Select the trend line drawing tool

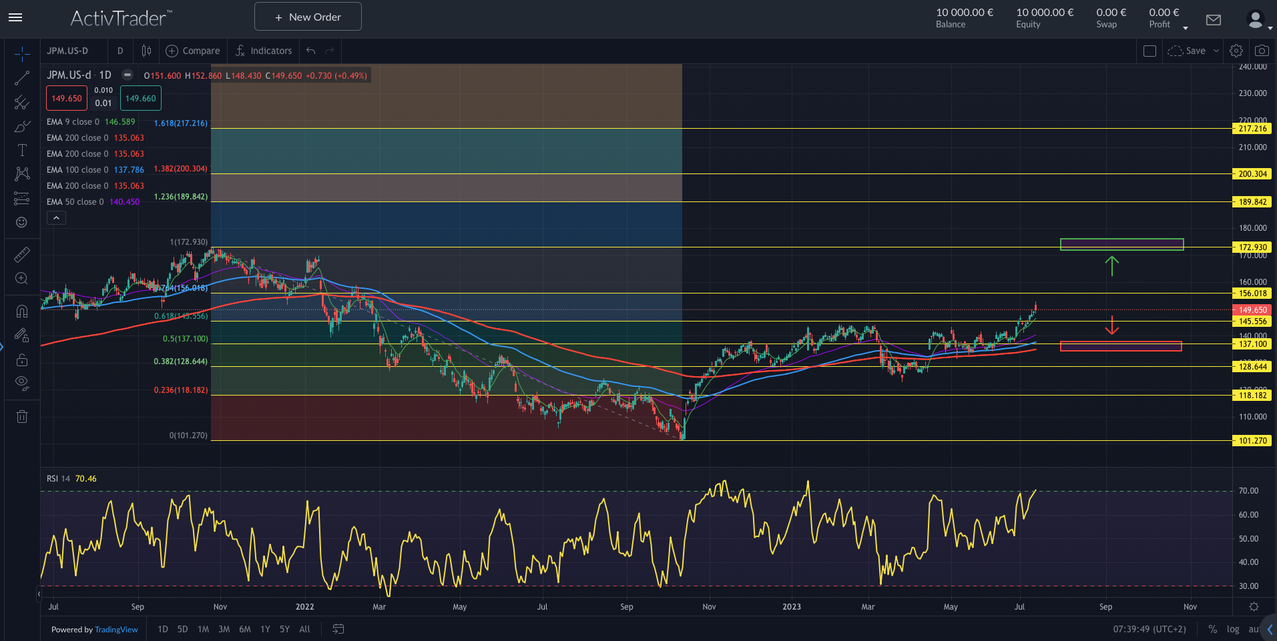(x=22, y=79)
